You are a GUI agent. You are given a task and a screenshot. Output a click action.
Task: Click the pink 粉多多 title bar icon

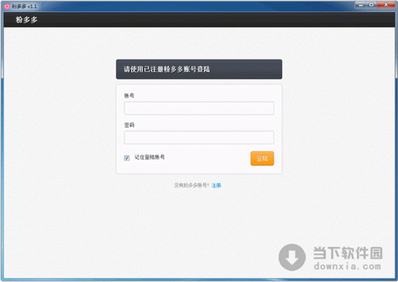(7, 7)
